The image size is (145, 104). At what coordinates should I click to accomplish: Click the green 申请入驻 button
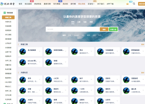point(113,29)
